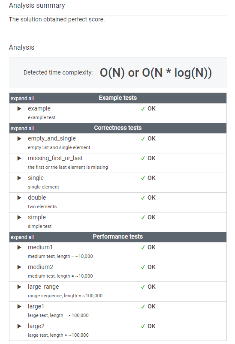Expand the large1 test arrow
Image resolution: width=235 pixels, height=344 pixels.
[19, 306]
